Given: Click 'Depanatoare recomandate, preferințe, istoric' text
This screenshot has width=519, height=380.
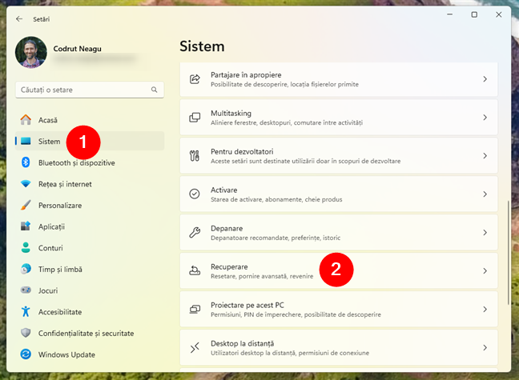Looking at the screenshot, I should (276, 238).
